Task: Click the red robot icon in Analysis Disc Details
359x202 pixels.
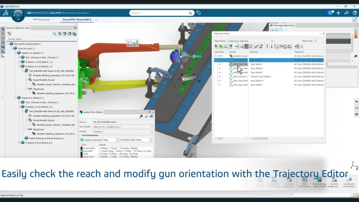Action: [x=141, y=117]
